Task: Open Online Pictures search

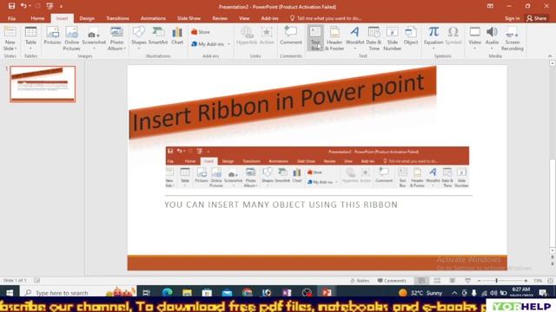Action: click(x=71, y=38)
